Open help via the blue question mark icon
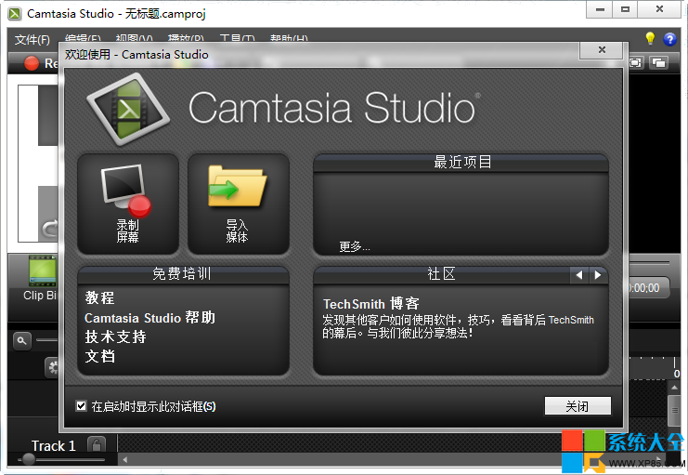The image size is (688, 475). coord(669,40)
